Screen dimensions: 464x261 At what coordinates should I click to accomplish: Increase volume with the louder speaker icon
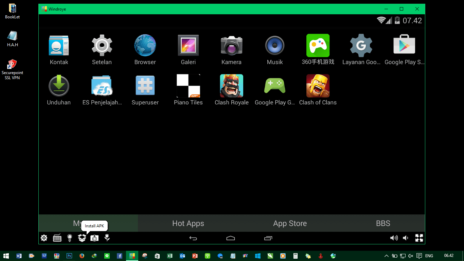(x=394, y=238)
